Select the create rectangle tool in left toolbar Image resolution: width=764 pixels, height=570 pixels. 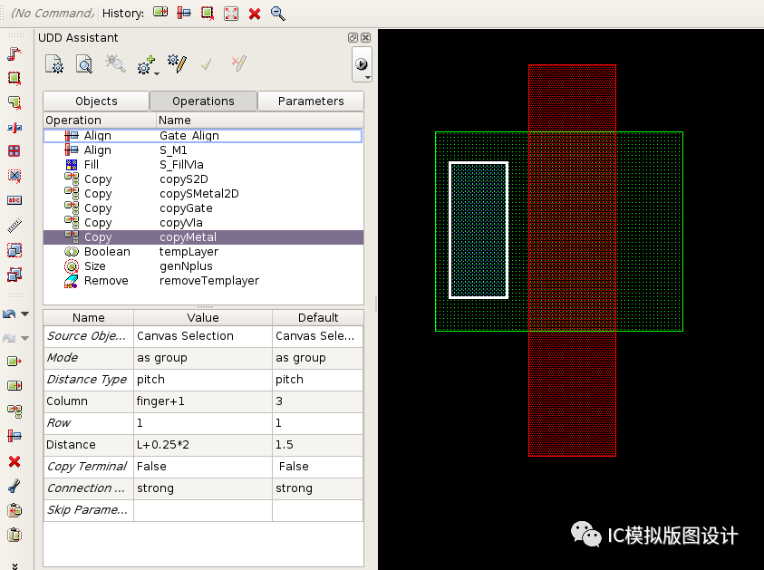[15, 78]
